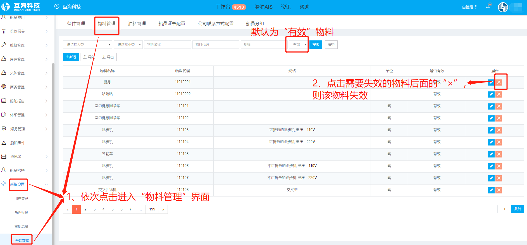
Task: Expand the 船员费用 sidebar menu
Action: point(46,18)
